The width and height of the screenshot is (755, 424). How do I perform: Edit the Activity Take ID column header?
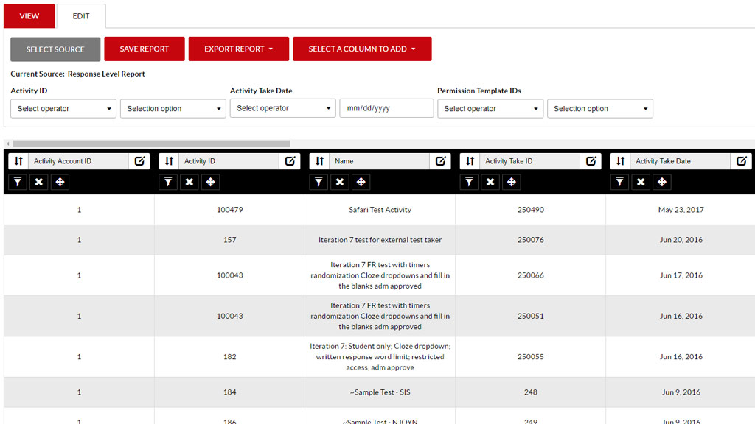click(x=591, y=161)
